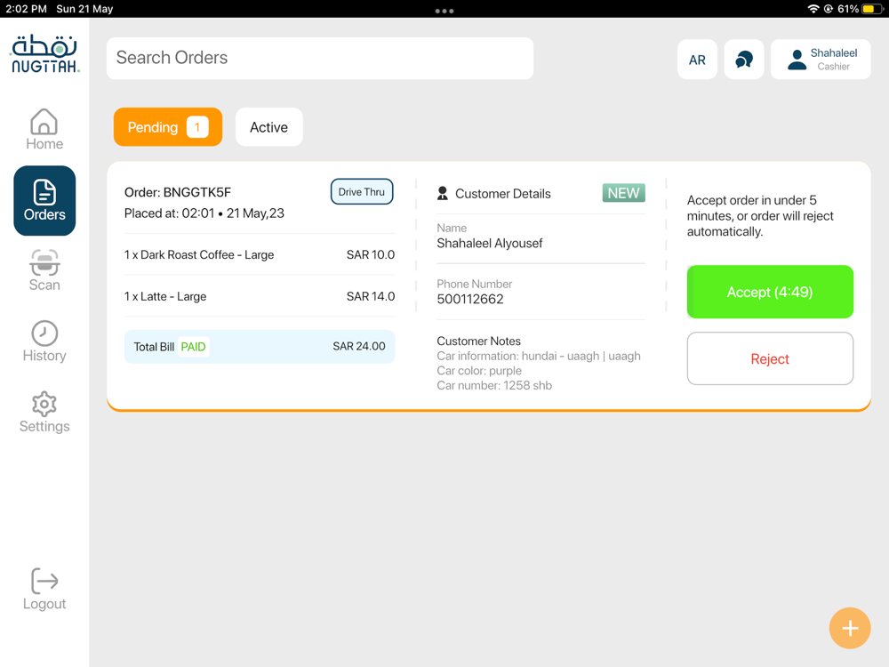Reject the pending order
The width and height of the screenshot is (889, 667).
769,358
